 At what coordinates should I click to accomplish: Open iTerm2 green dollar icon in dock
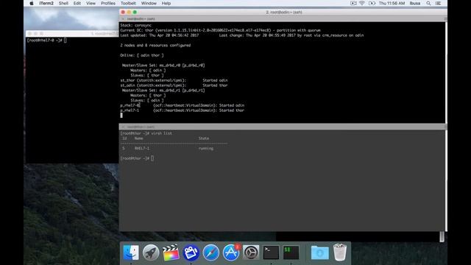pos(291,252)
